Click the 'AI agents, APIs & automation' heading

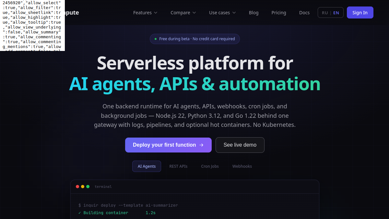point(195,84)
